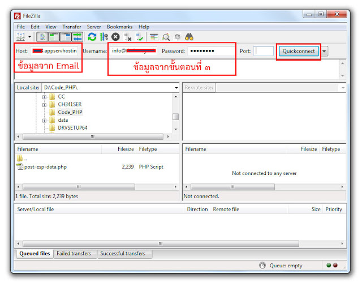Open the Transfer menu
The width and height of the screenshot is (362, 286).
(72, 27)
